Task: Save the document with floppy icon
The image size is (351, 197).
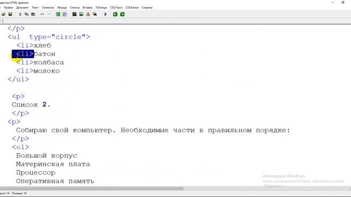Action: click(x=10, y=14)
